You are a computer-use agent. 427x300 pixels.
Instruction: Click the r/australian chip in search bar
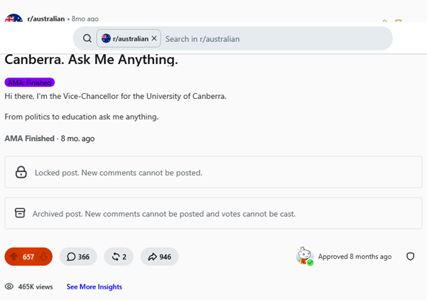pos(129,38)
